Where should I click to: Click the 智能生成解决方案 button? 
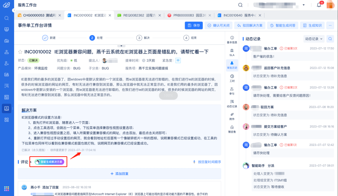49,162
